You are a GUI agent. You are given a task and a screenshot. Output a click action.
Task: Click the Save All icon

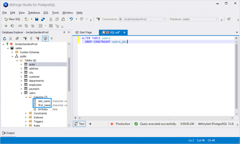[43, 19]
